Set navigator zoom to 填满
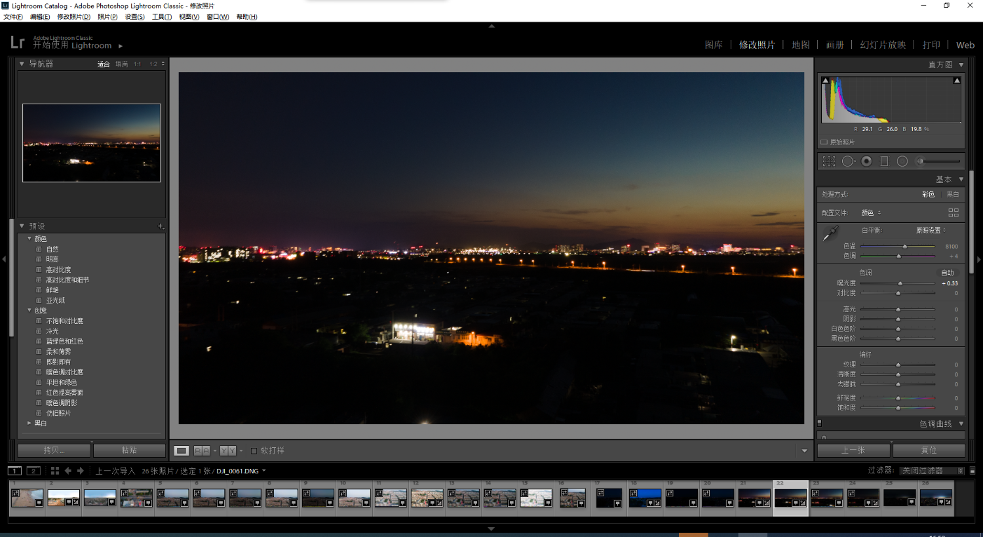This screenshot has width=983, height=537. (x=122, y=64)
